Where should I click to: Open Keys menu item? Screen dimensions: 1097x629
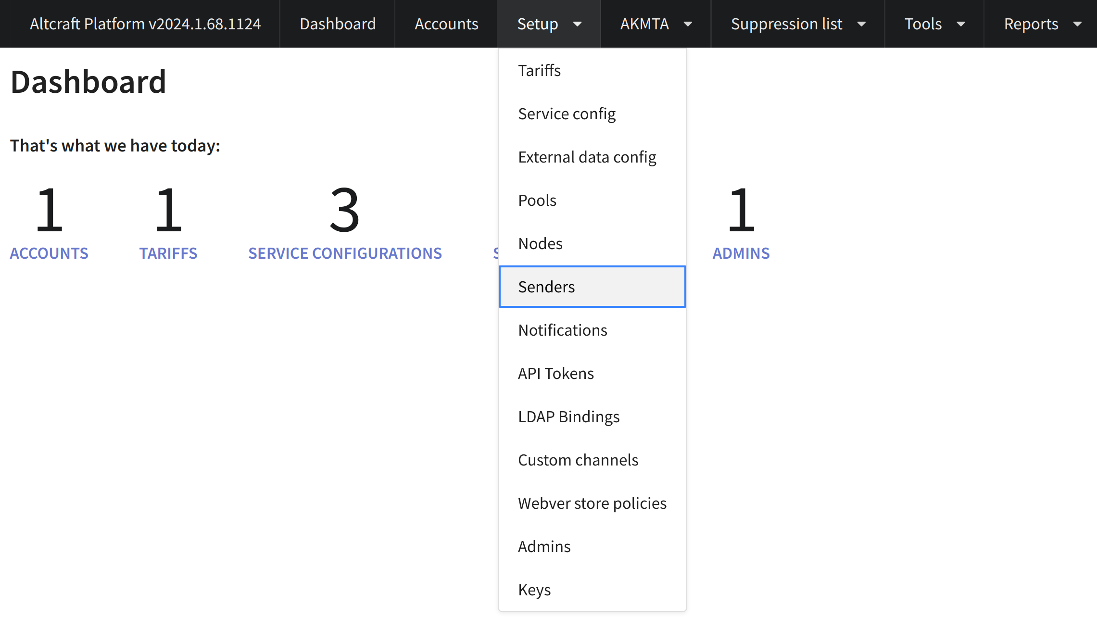(592, 590)
